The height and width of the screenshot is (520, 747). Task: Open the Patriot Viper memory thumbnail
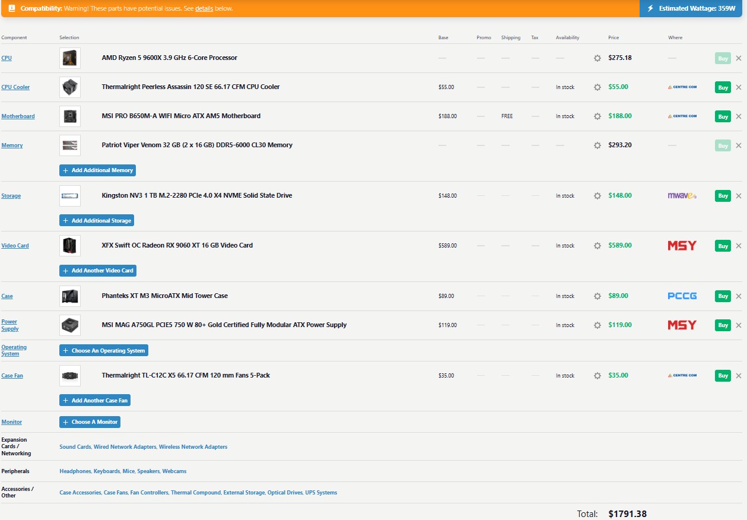70,145
